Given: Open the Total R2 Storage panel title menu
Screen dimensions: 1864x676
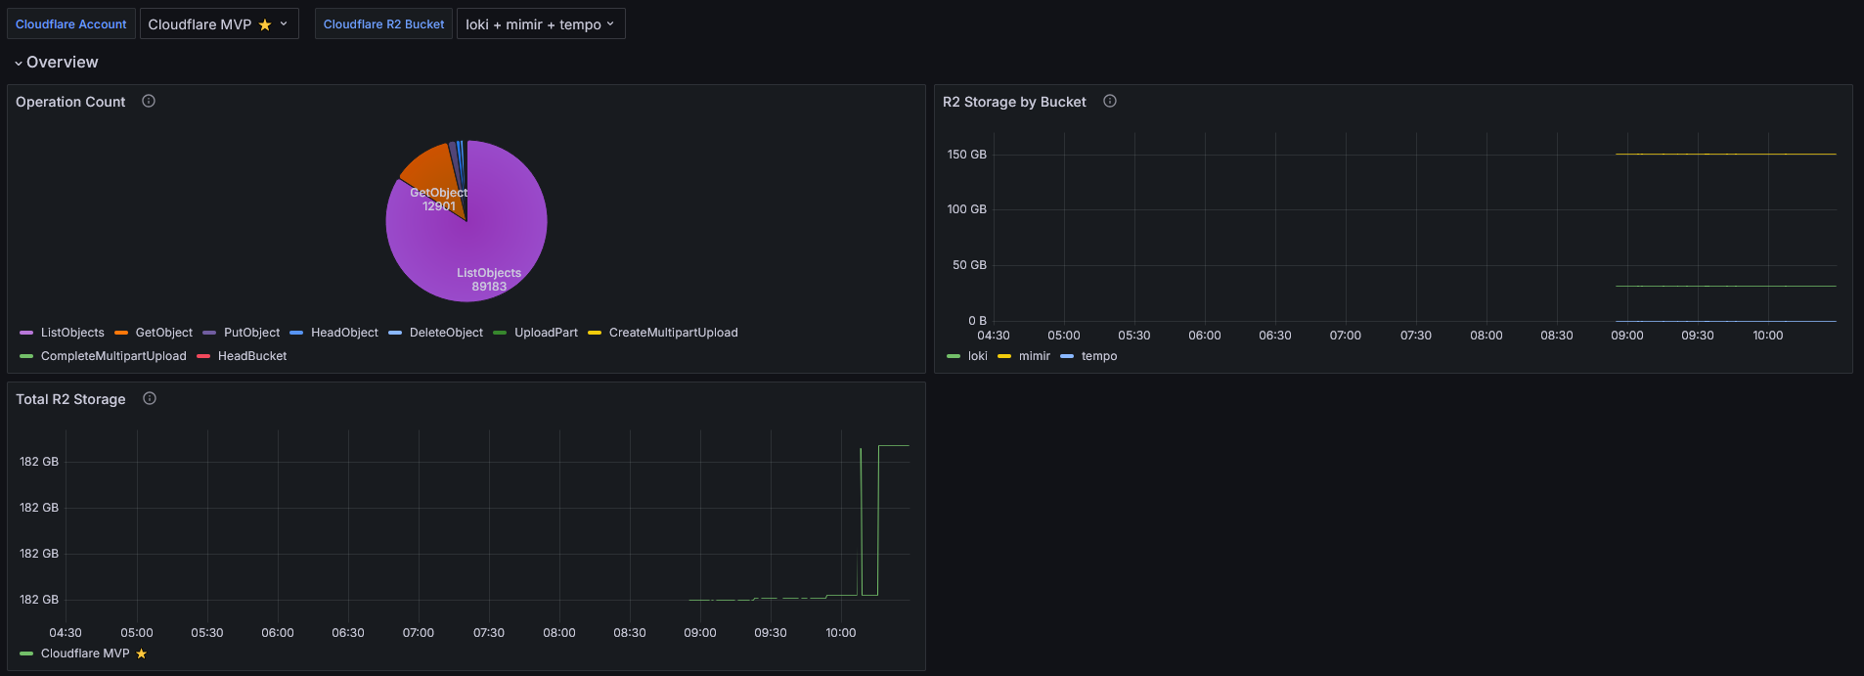Looking at the screenshot, I should (70, 399).
